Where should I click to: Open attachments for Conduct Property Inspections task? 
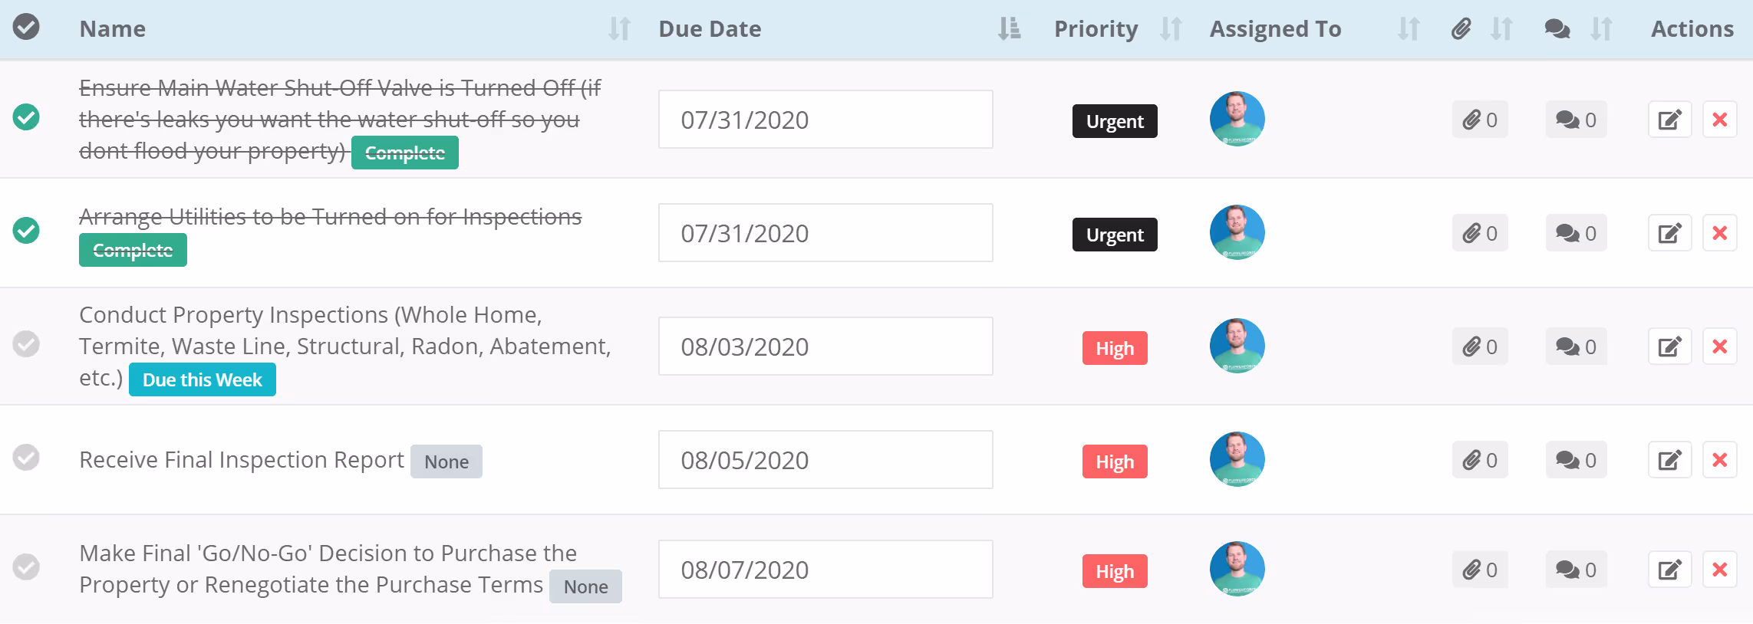[1480, 347]
